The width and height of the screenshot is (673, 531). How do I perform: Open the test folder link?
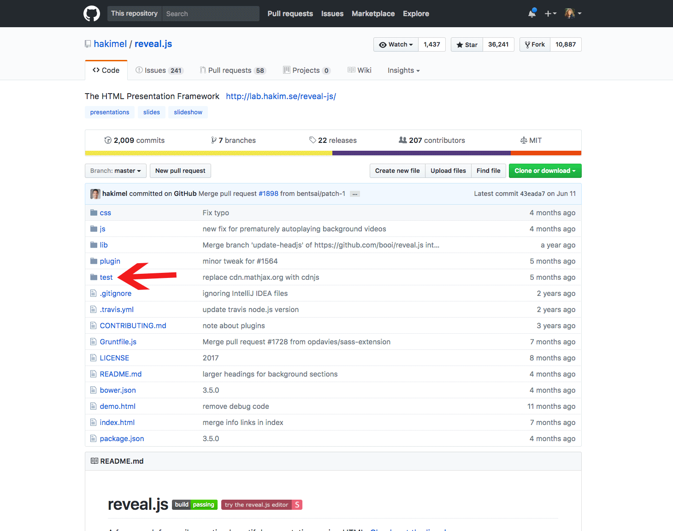[106, 277]
